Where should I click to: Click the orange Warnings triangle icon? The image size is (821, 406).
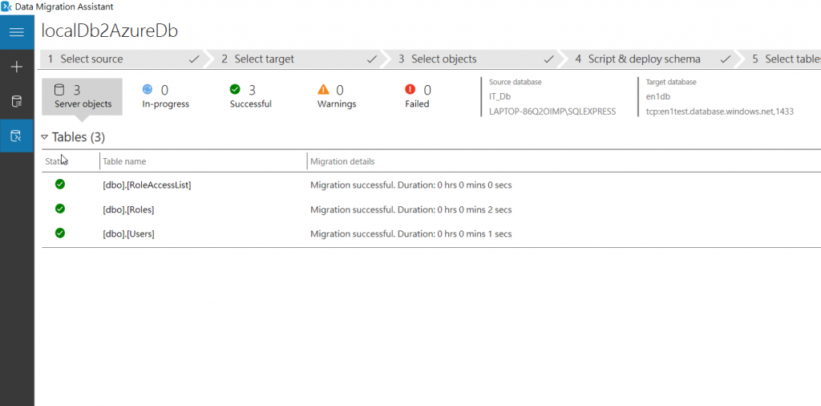[x=323, y=90]
